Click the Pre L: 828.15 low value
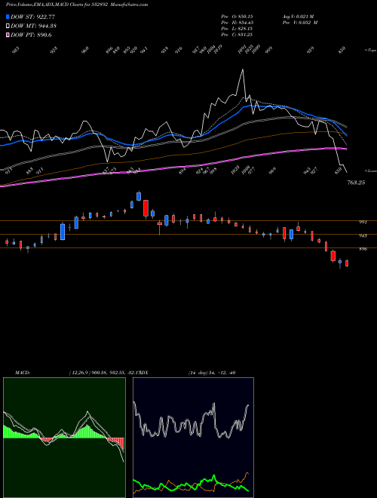The width and height of the screenshot is (377, 498). [x=237, y=29]
